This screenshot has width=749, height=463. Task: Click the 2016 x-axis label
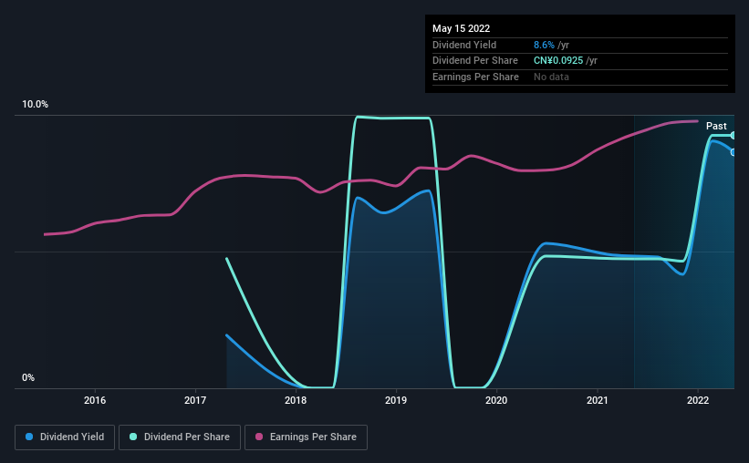[95, 400]
